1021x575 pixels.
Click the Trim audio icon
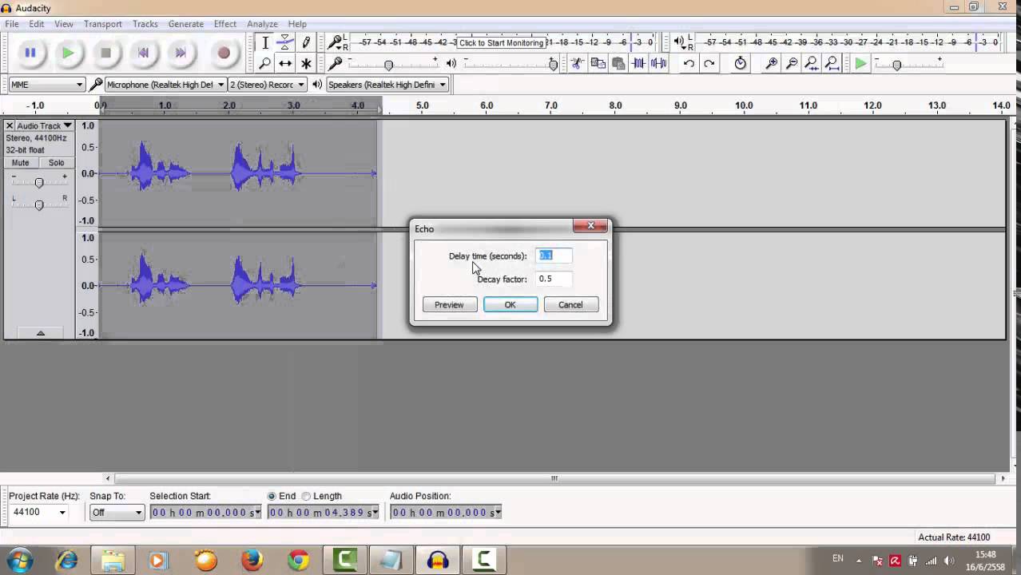639,64
